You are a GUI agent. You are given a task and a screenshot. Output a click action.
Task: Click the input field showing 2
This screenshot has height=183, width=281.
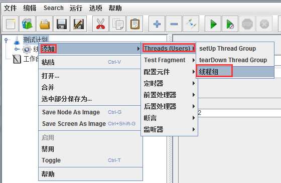point(239,113)
